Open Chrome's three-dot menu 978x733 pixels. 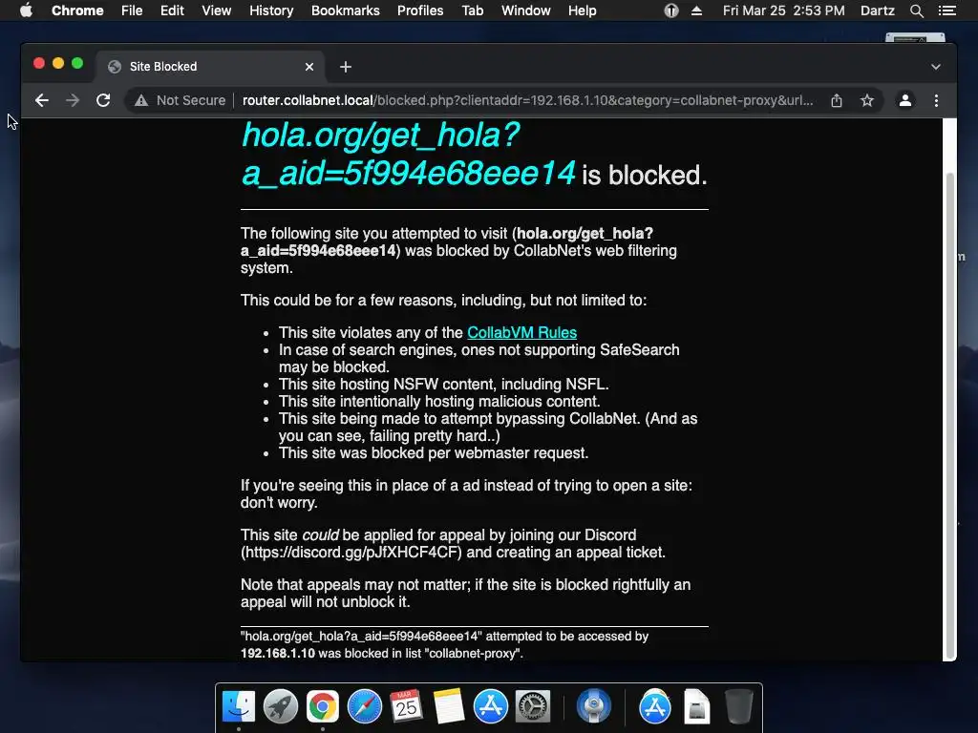[x=936, y=100]
